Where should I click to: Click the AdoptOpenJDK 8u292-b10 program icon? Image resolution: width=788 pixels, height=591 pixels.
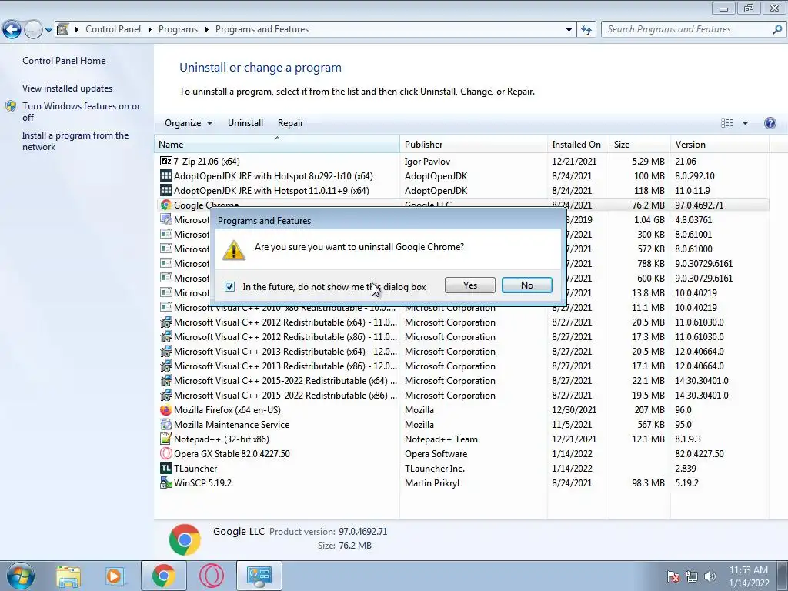[166, 176]
